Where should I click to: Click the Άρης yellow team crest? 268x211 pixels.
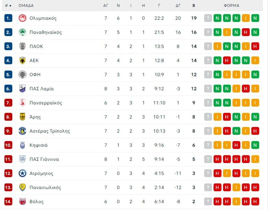tap(22, 117)
